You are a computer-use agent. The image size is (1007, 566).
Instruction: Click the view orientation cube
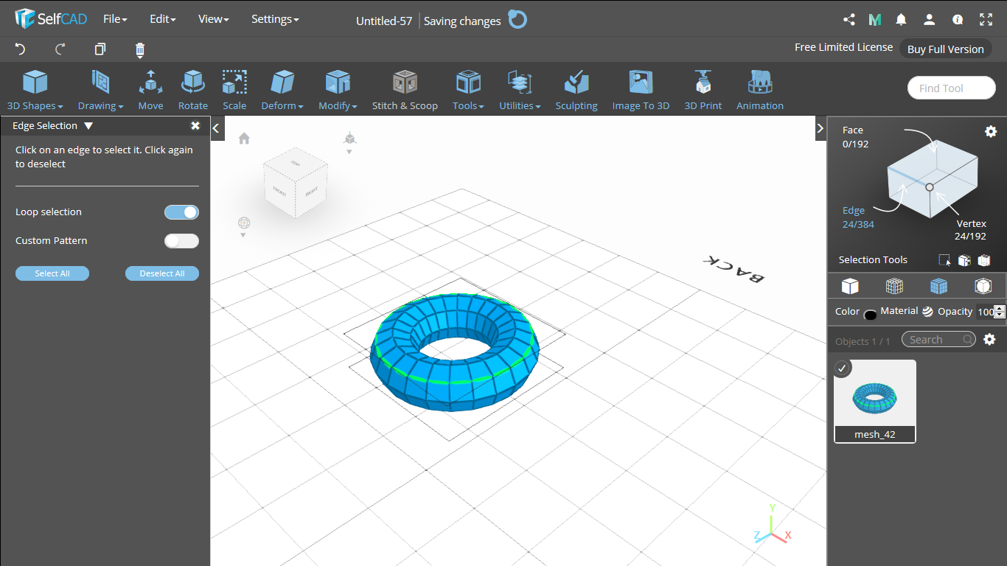(295, 182)
